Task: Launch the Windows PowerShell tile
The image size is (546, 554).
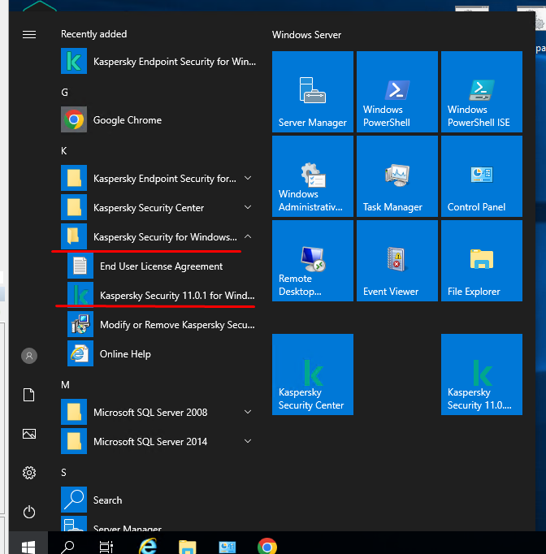Action: coord(397,91)
